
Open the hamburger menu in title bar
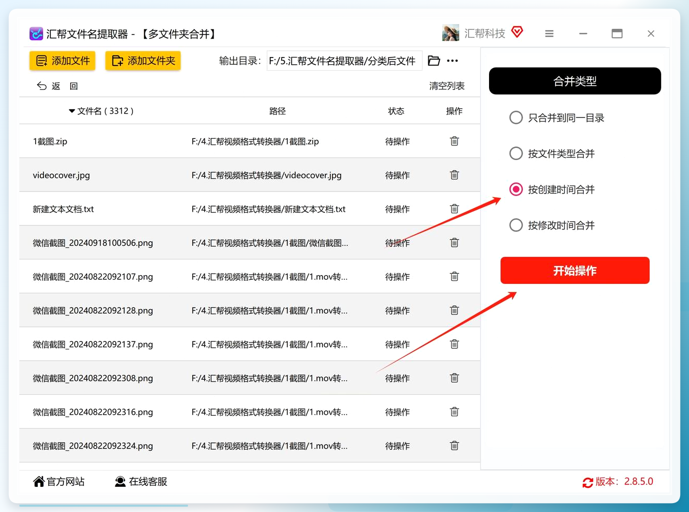pyautogui.click(x=549, y=33)
